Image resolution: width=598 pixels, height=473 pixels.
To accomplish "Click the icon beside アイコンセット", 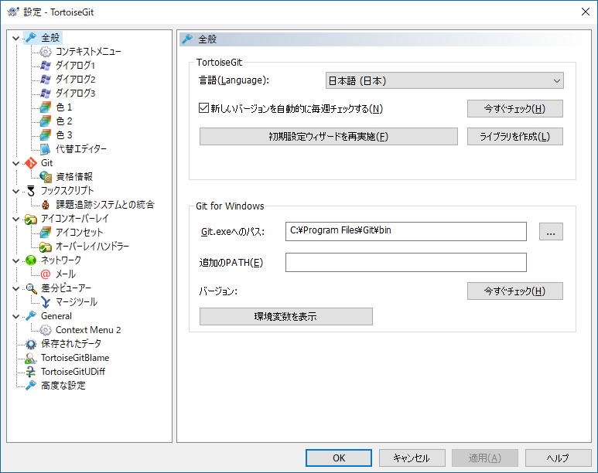I will (x=46, y=233).
